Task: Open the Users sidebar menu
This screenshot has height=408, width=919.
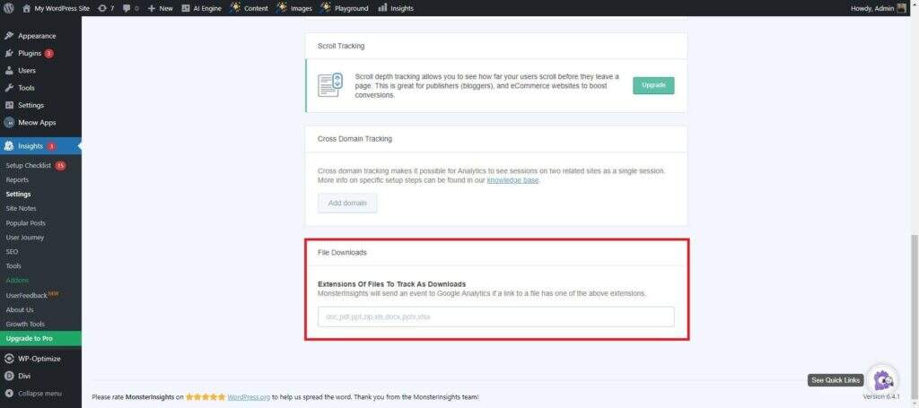Action: tap(27, 70)
